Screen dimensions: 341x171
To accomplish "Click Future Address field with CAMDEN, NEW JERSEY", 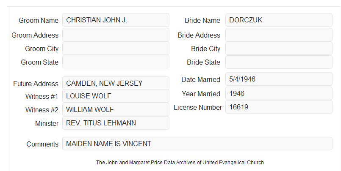I will click(x=116, y=83).
